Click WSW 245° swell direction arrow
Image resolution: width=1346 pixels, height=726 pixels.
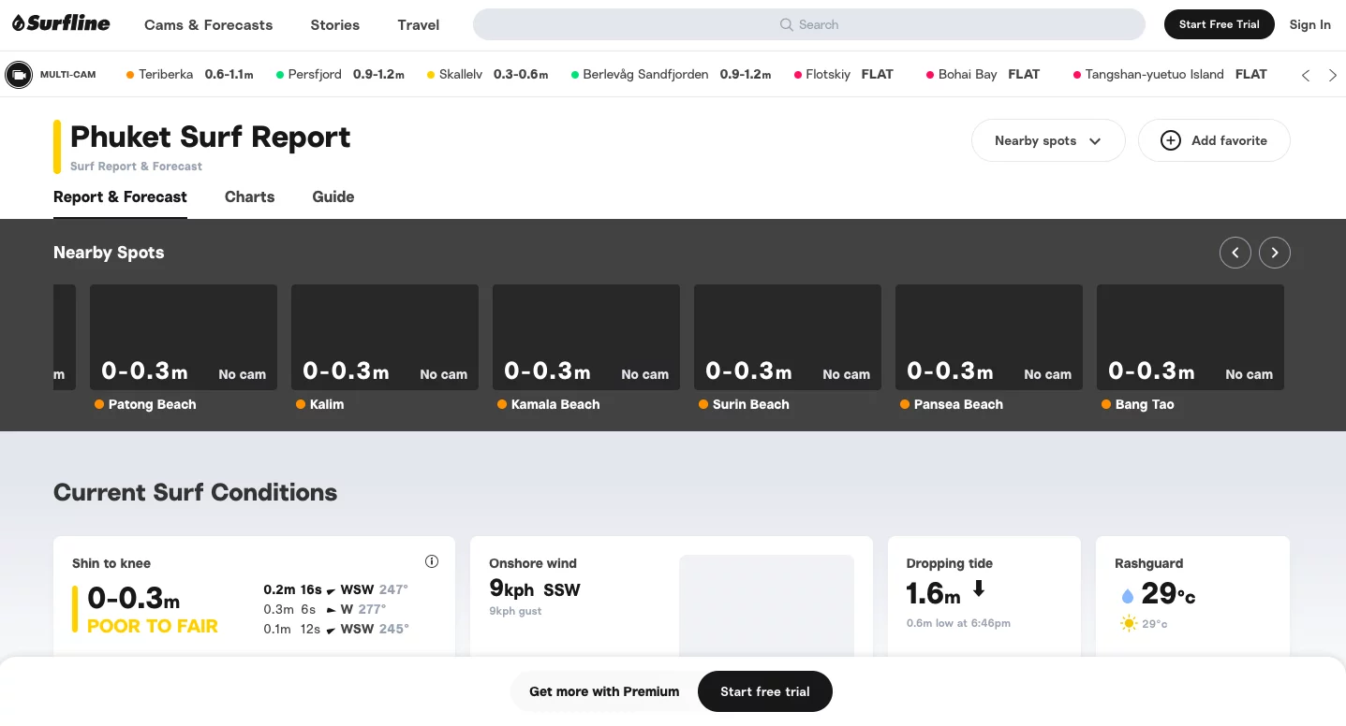coord(331,631)
